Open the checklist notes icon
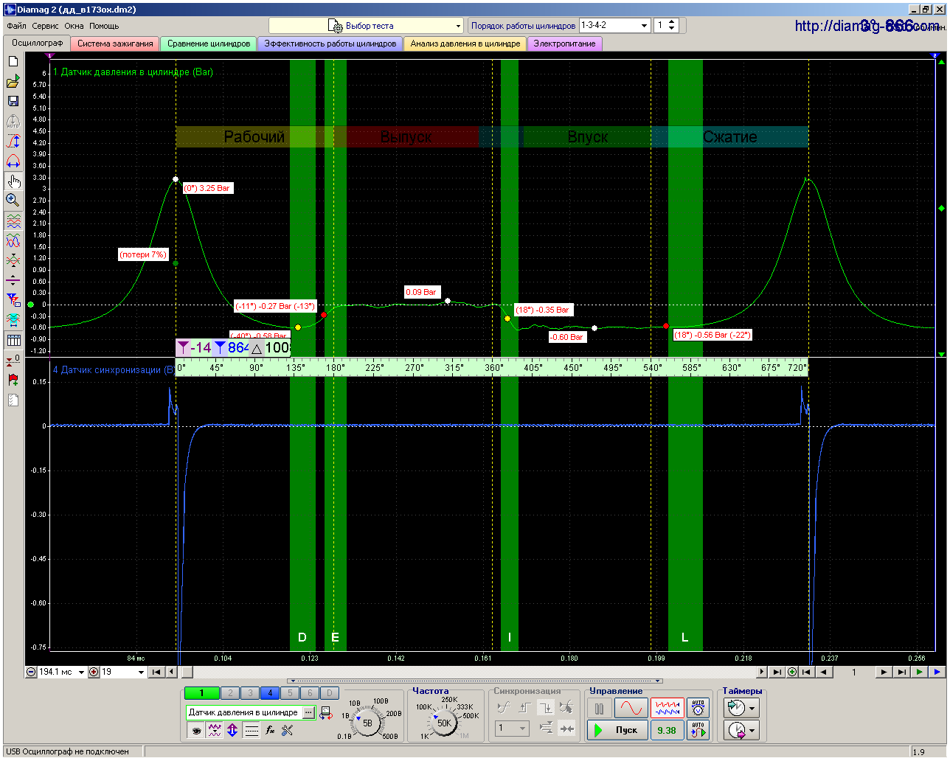Image resolution: width=950 pixels, height=761 pixels. point(13,400)
